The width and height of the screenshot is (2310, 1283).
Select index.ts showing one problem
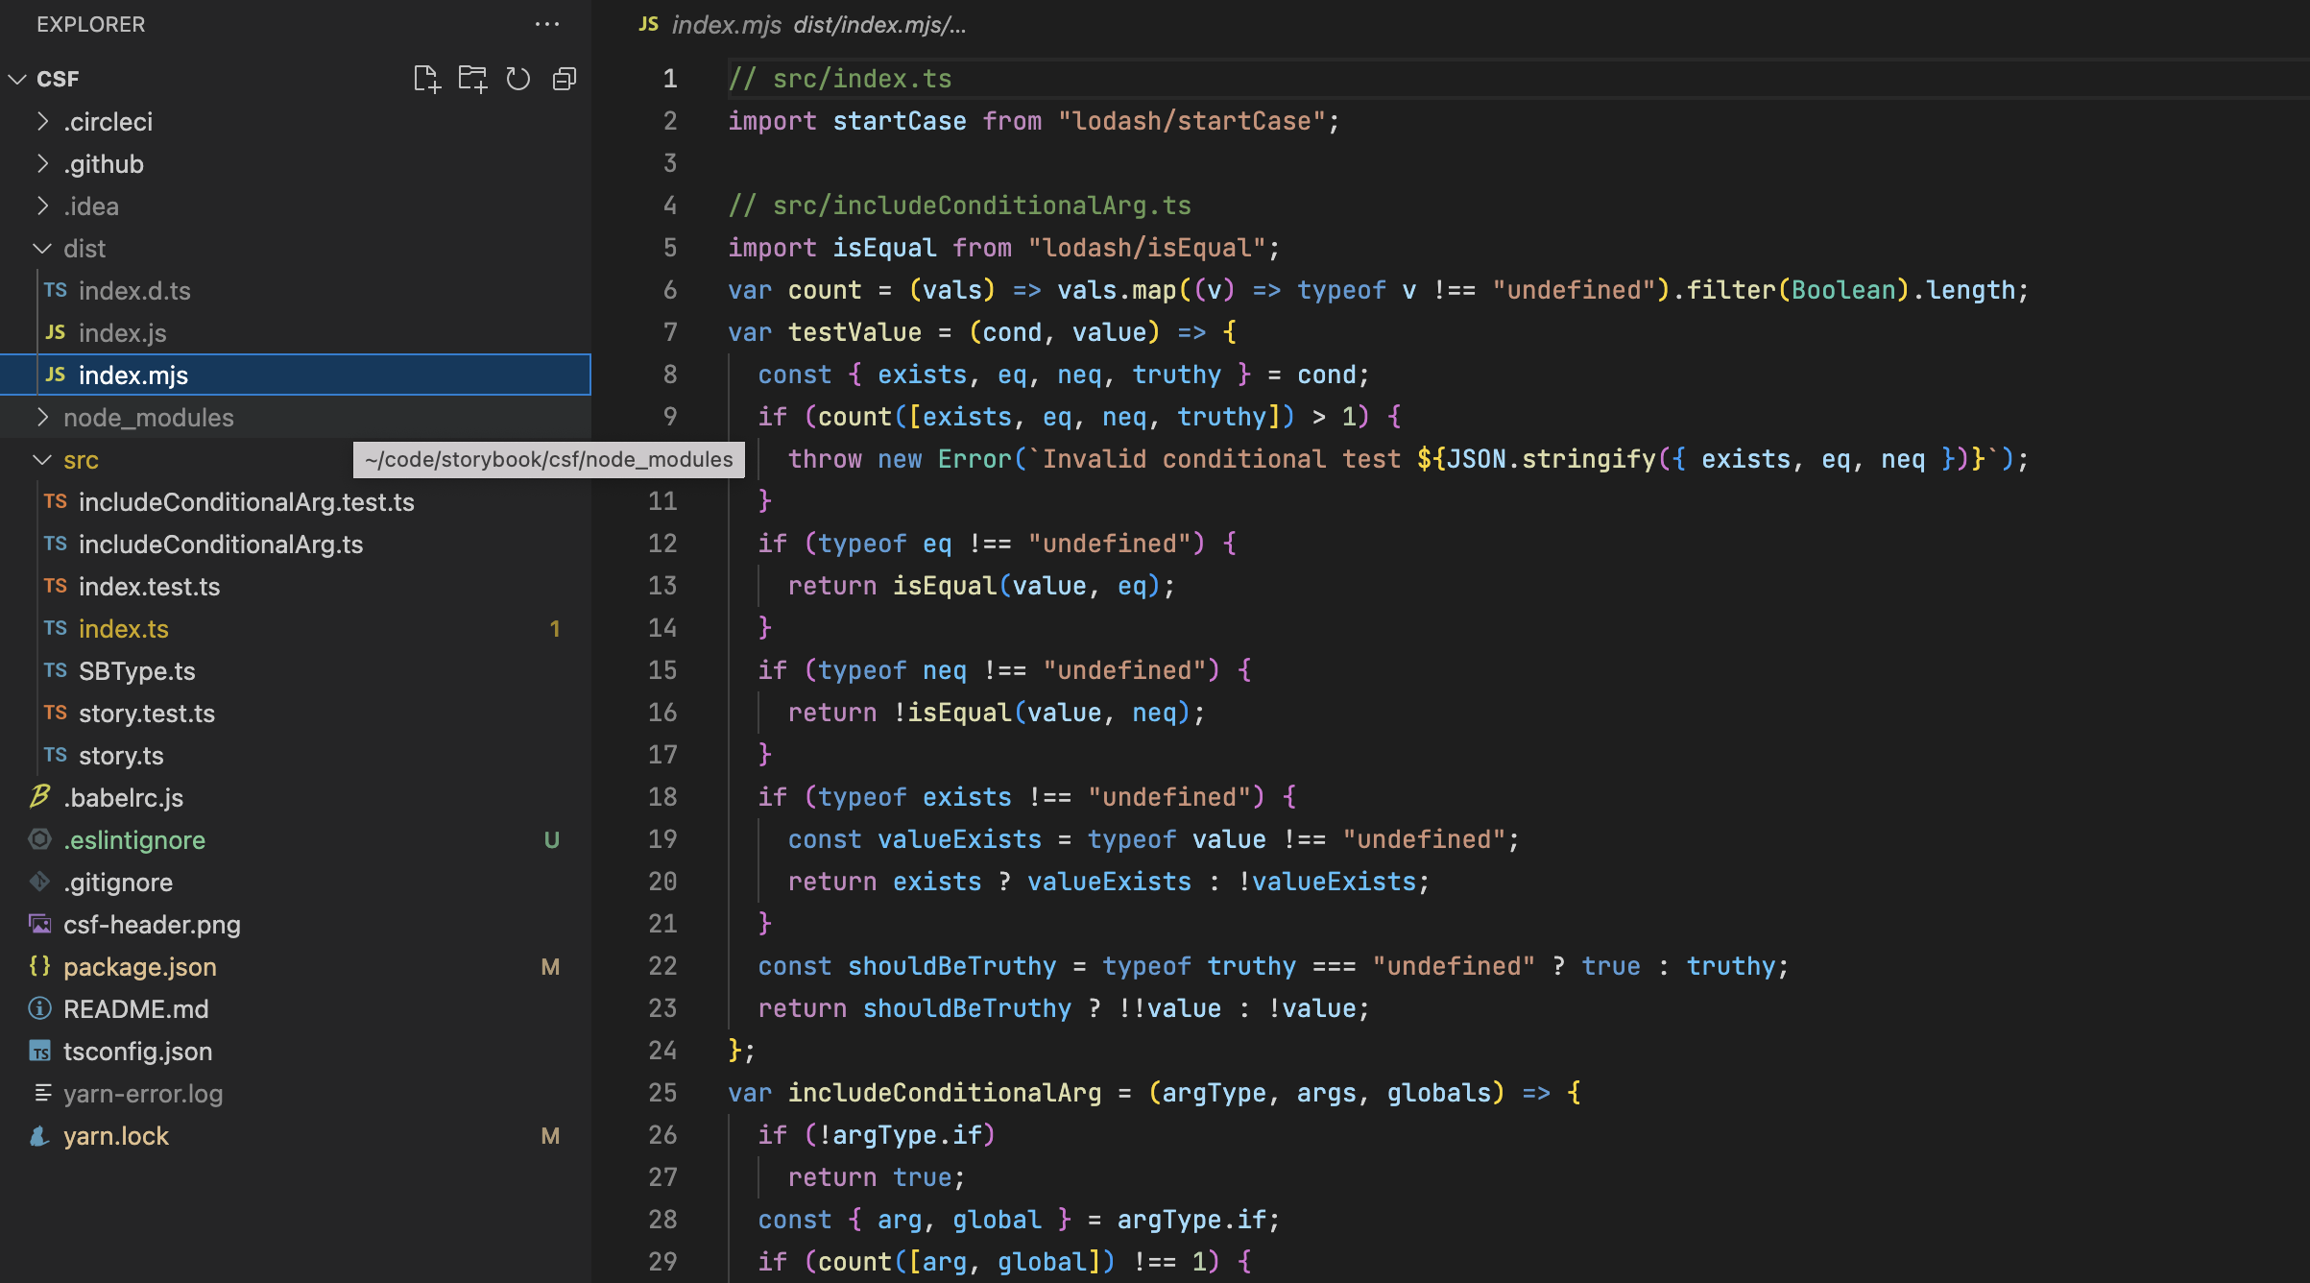[x=124, y=629]
